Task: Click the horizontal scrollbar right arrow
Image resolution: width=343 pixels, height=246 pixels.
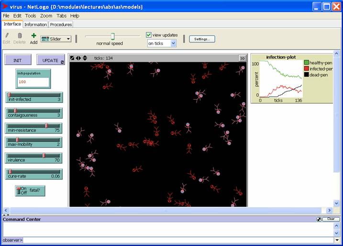Action: pos(329,210)
